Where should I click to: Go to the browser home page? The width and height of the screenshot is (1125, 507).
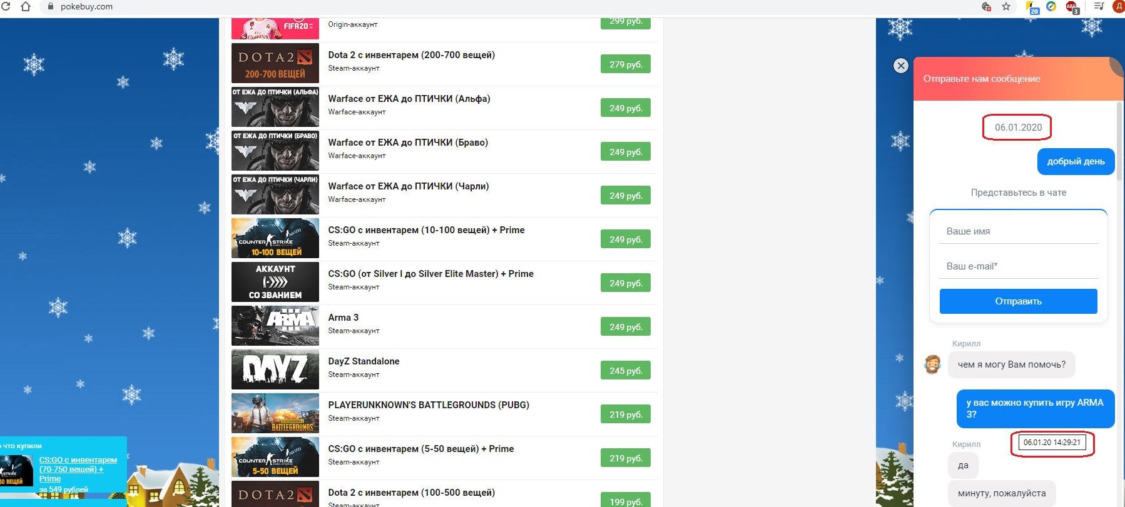(x=26, y=6)
